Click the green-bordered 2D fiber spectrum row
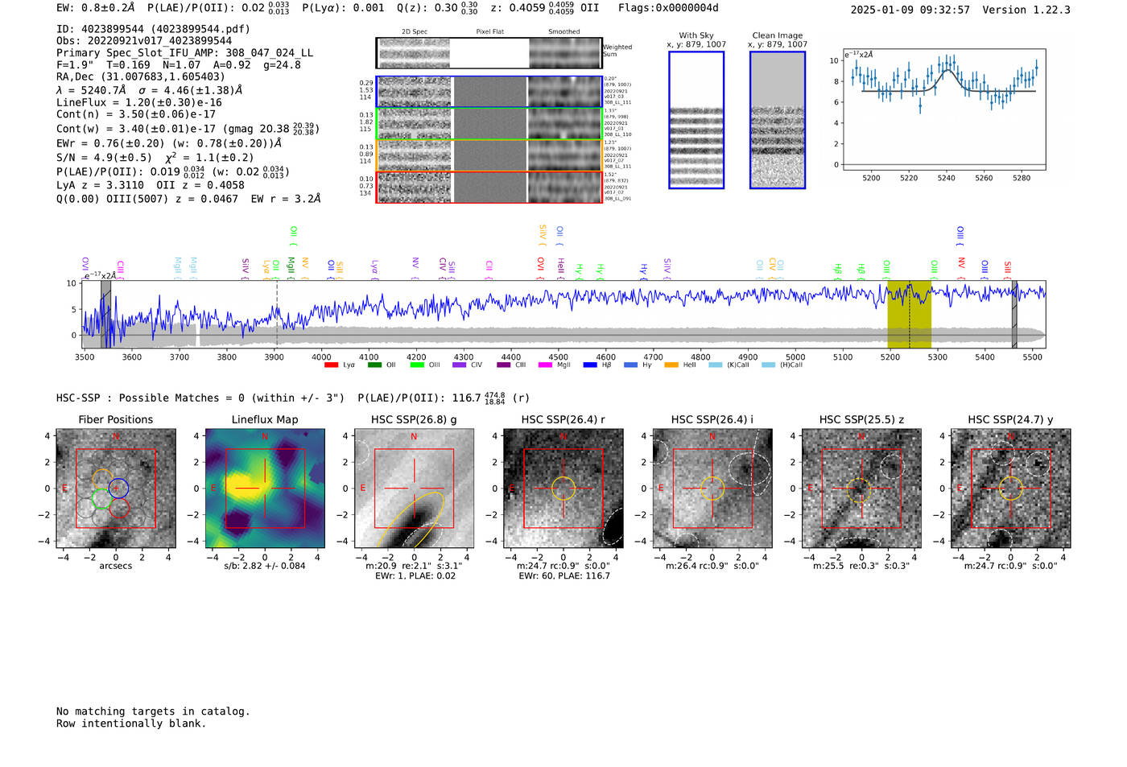The height and width of the screenshot is (767, 1127). 489,123
